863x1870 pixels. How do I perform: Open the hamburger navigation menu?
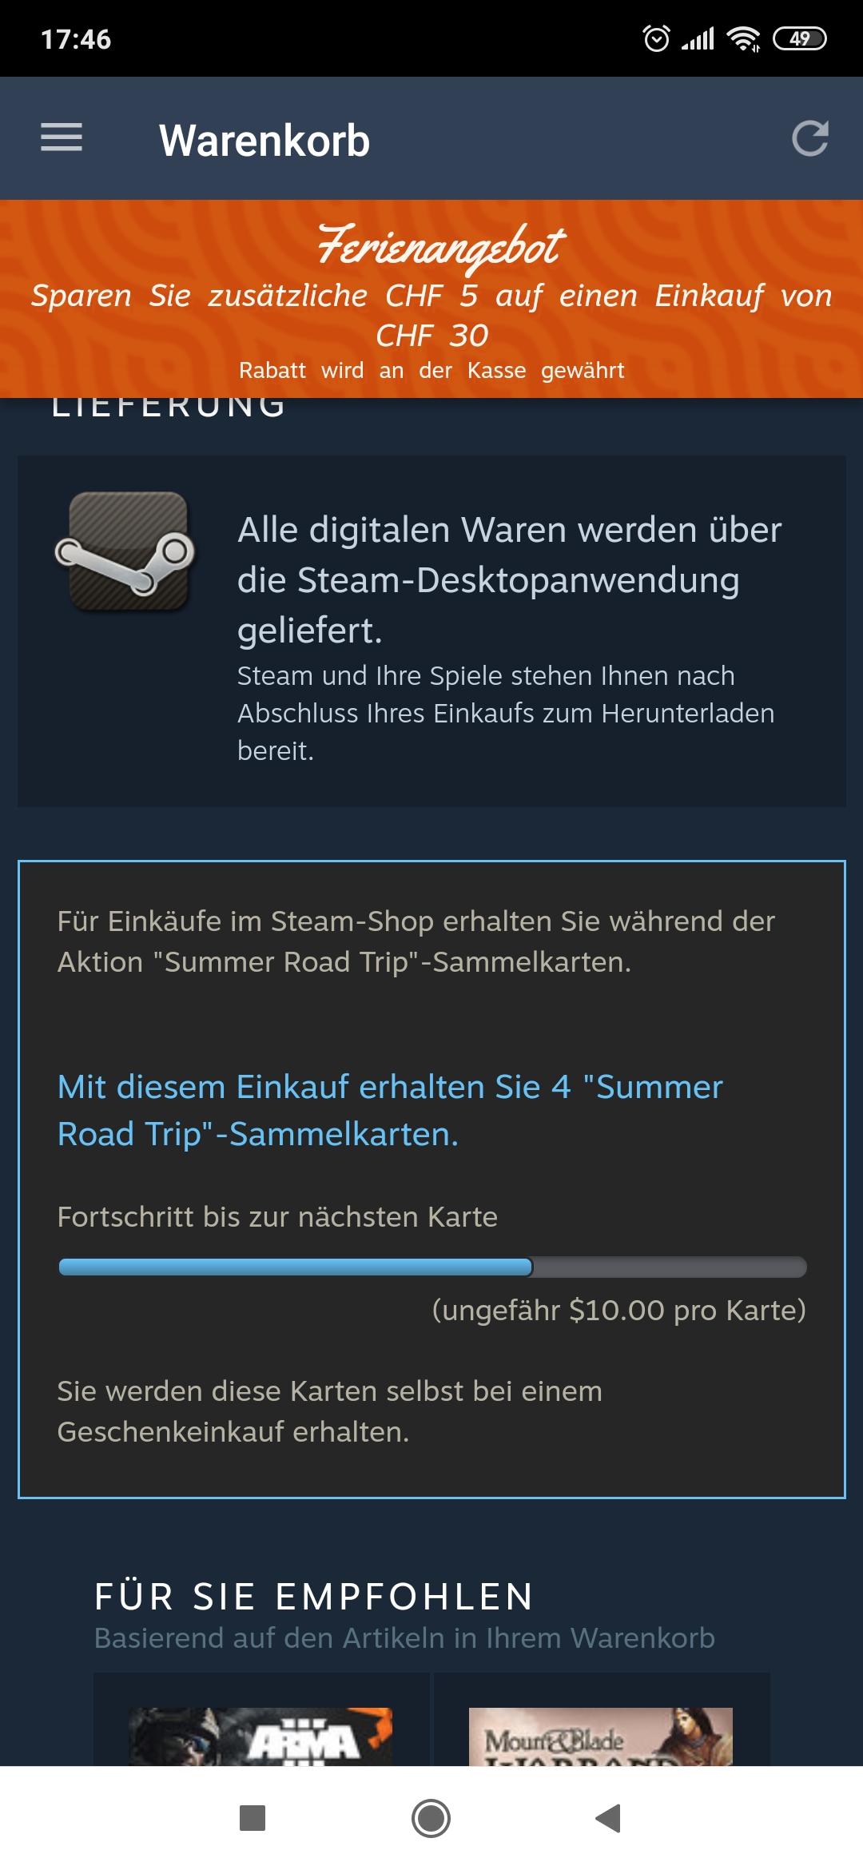[62, 137]
